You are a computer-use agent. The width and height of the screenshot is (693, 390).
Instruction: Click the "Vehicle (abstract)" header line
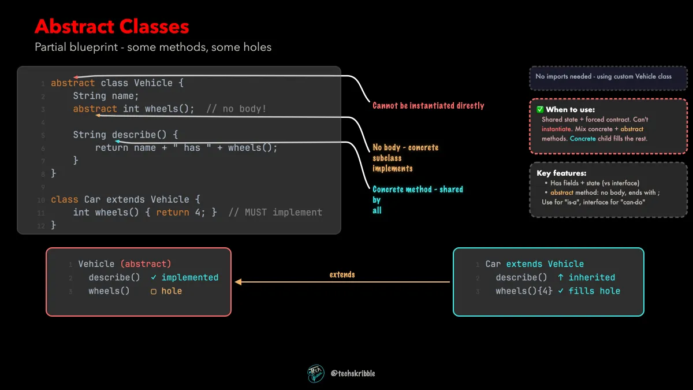tap(125, 264)
